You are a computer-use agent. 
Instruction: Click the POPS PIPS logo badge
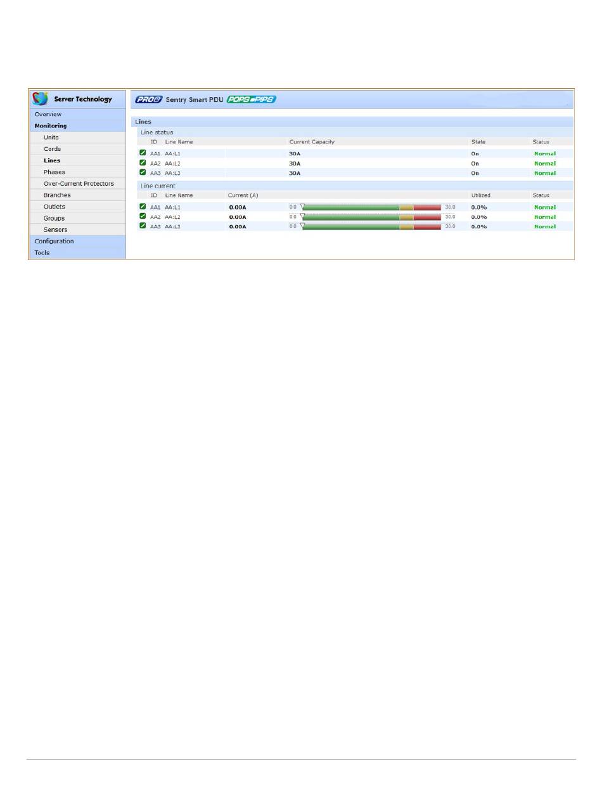pyautogui.click(x=252, y=100)
